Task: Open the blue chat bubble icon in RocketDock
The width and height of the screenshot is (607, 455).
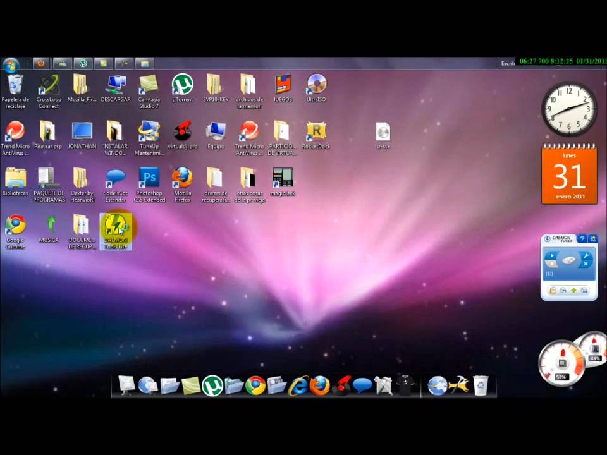Action: pyautogui.click(x=362, y=385)
